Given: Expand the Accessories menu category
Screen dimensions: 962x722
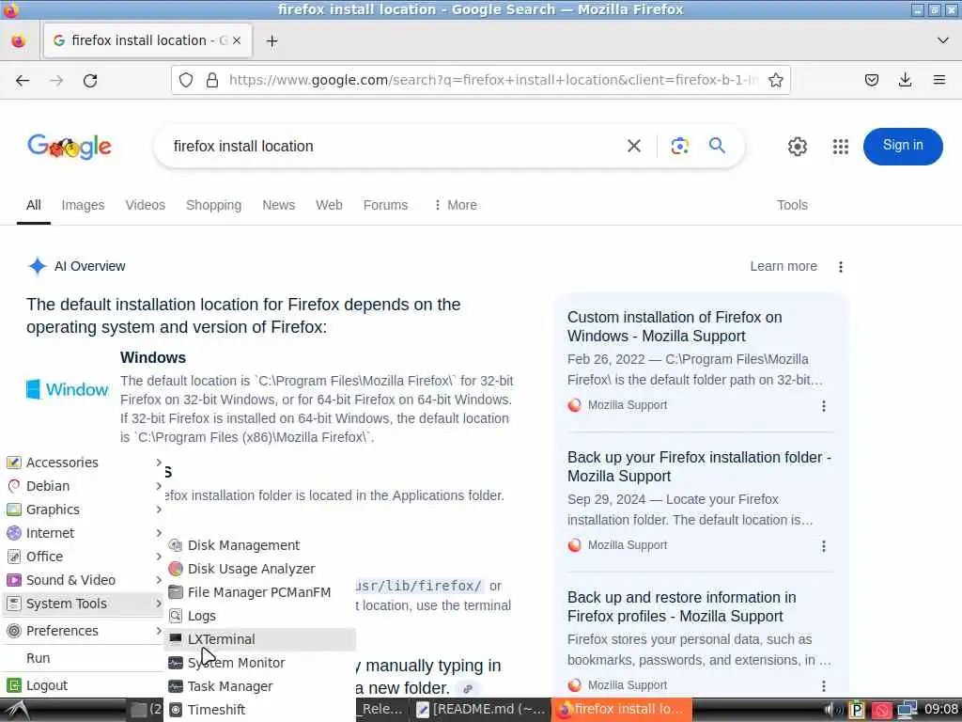Looking at the screenshot, I should tap(84, 463).
